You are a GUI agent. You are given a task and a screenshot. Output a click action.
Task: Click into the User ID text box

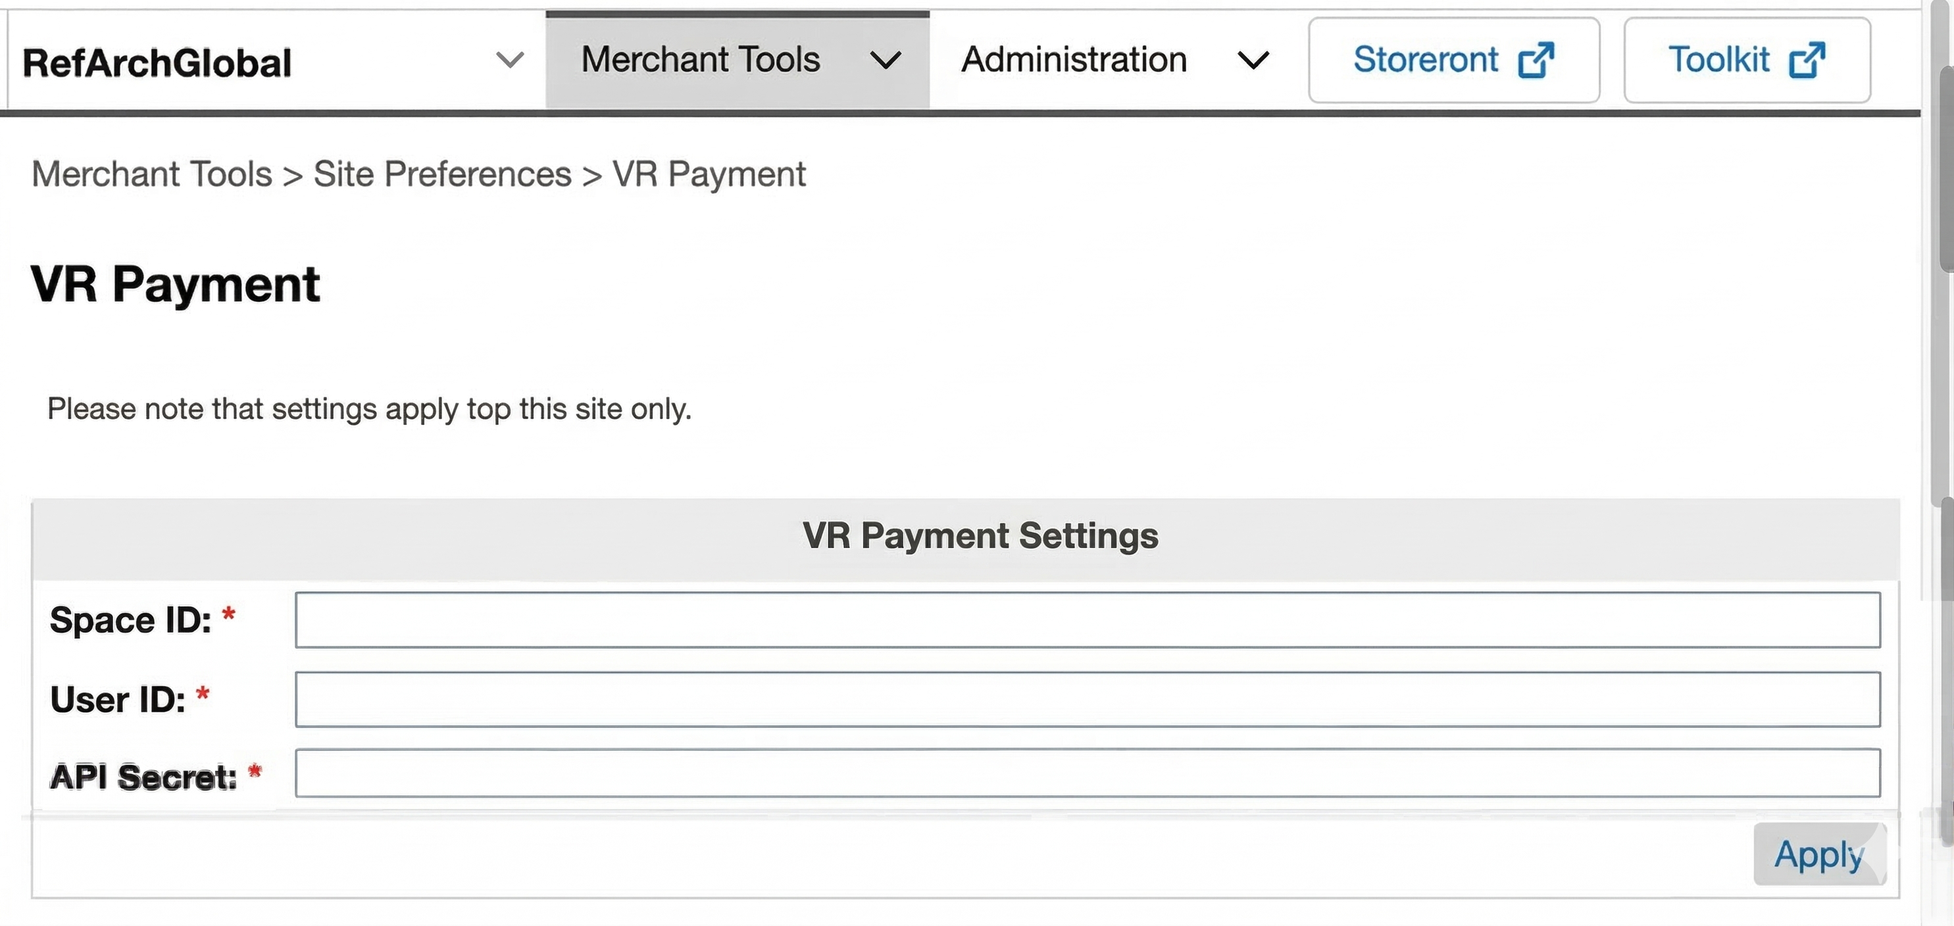click(x=1087, y=699)
